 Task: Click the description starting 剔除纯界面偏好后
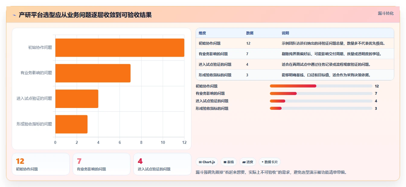[x=332, y=54]
